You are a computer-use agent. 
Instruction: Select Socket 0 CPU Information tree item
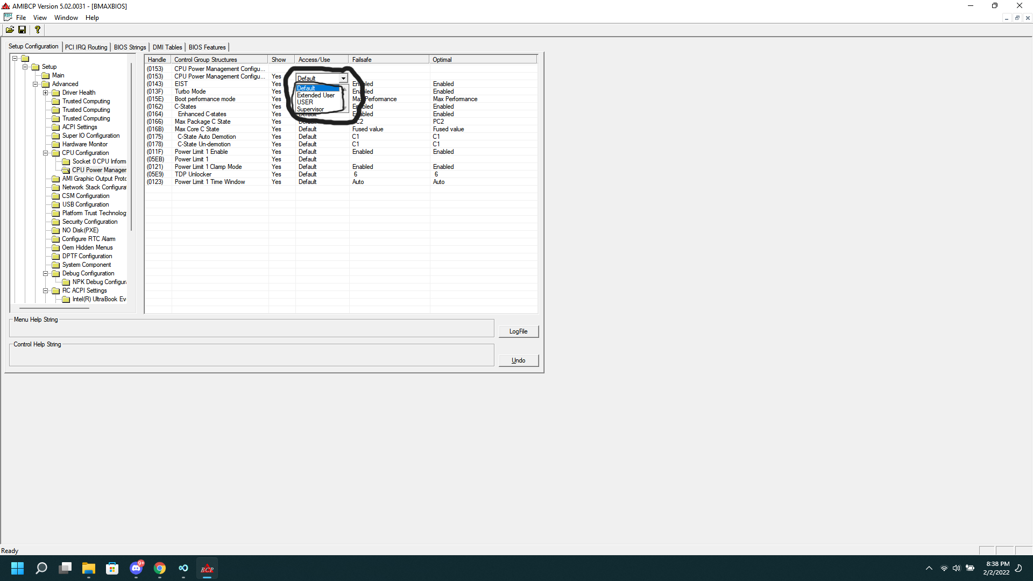tap(99, 161)
